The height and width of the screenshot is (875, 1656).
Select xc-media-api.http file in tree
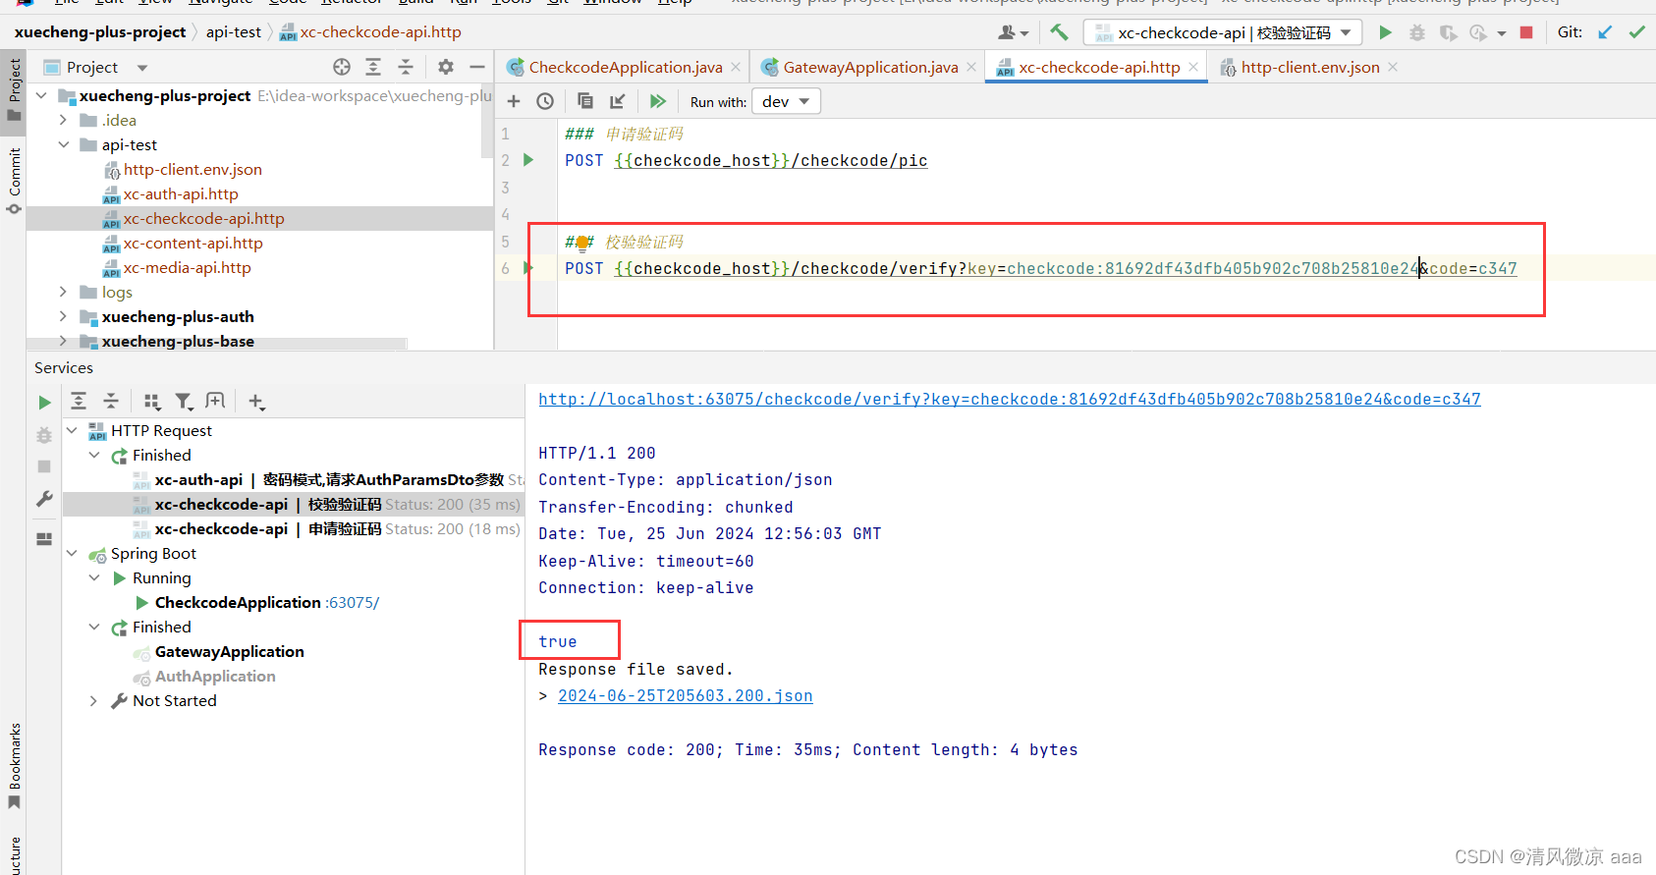(x=187, y=267)
